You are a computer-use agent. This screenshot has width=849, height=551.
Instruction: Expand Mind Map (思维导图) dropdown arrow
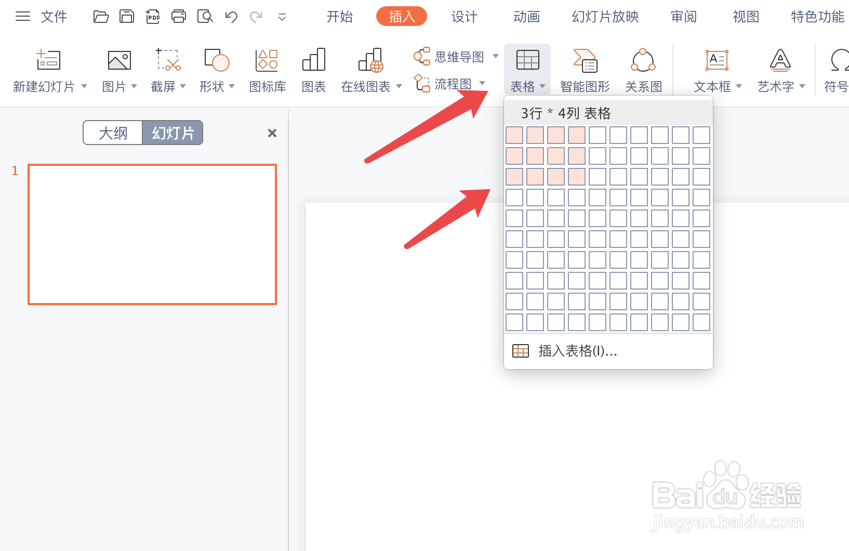(496, 56)
